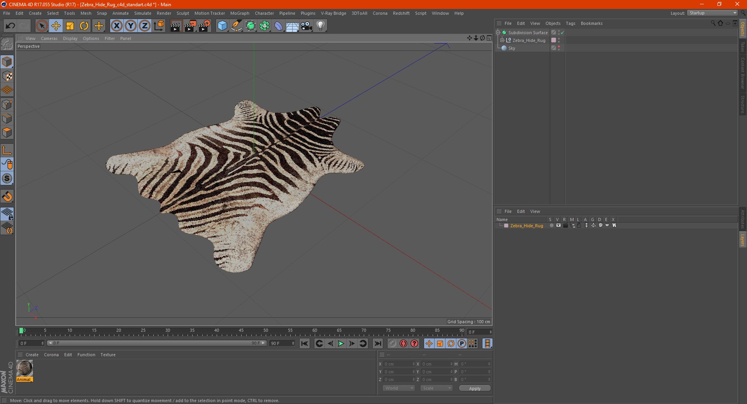The image size is (747, 404).
Task: Click the Undo arrow icon
Action: [10, 26]
